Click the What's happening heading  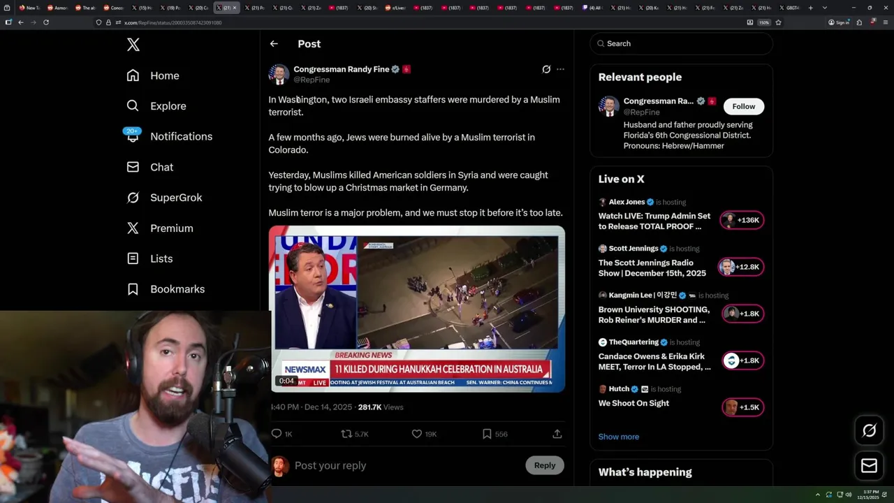click(x=645, y=472)
